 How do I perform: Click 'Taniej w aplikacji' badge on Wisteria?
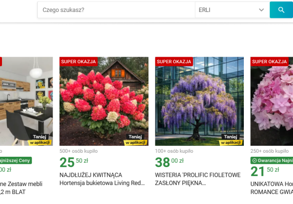(231, 140)
